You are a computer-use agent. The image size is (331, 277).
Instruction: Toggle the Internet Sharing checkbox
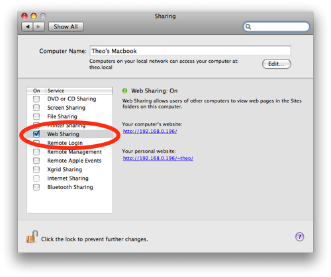(36, 178)
